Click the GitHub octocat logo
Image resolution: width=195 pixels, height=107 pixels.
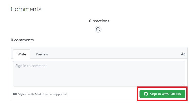(146, 94)
